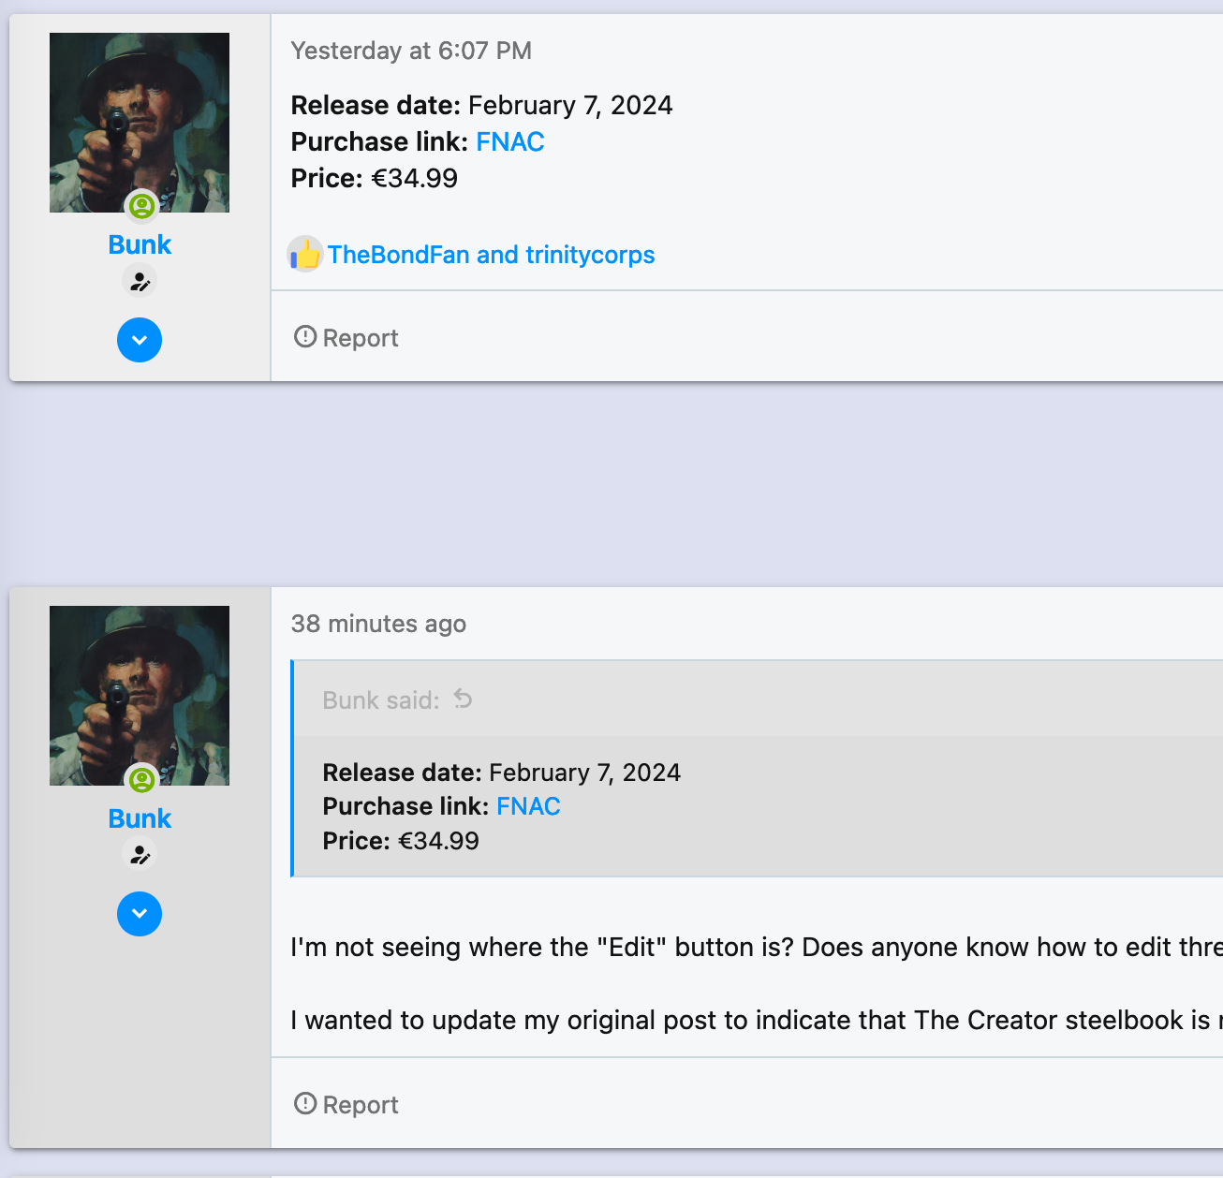Screen dimensions: 1223x1178
Task: Report the second post
Action: click(x=346, y=1104)
